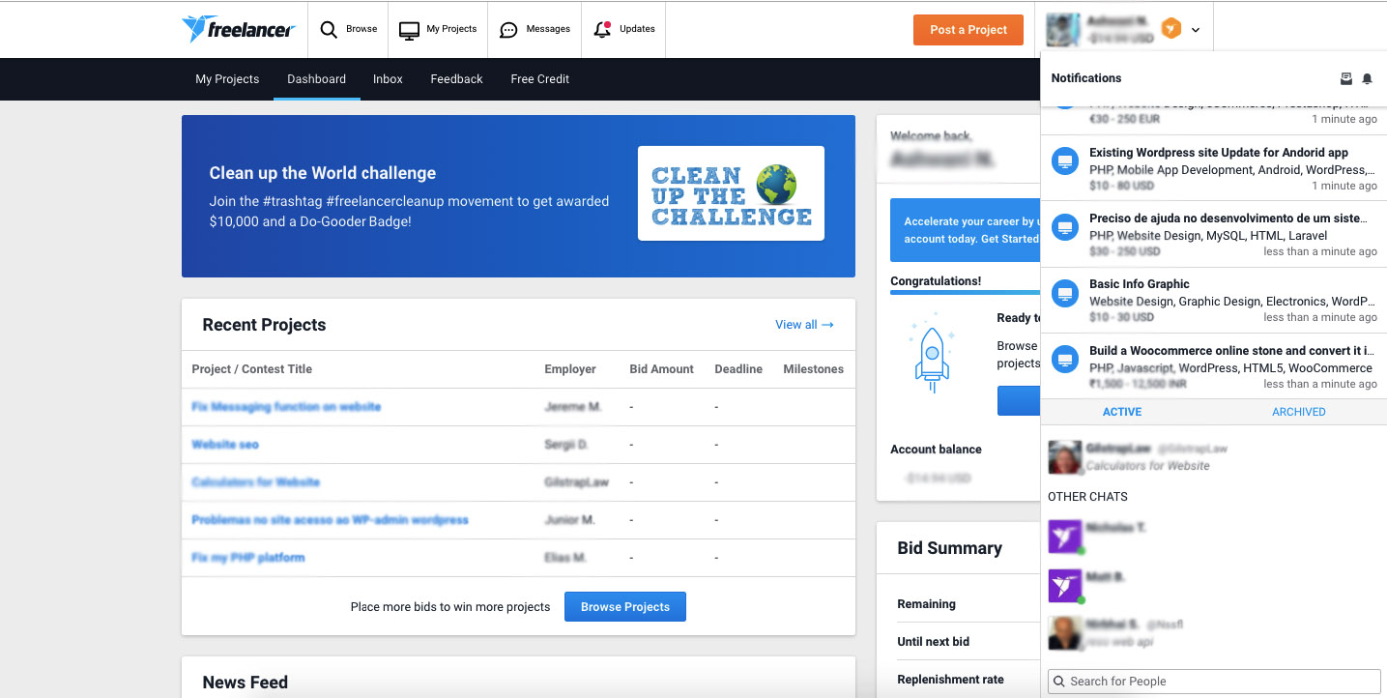Open Existing Wordpress site Update notification
Viewport: 1387px width, 698px height.
coord(1214,168)
